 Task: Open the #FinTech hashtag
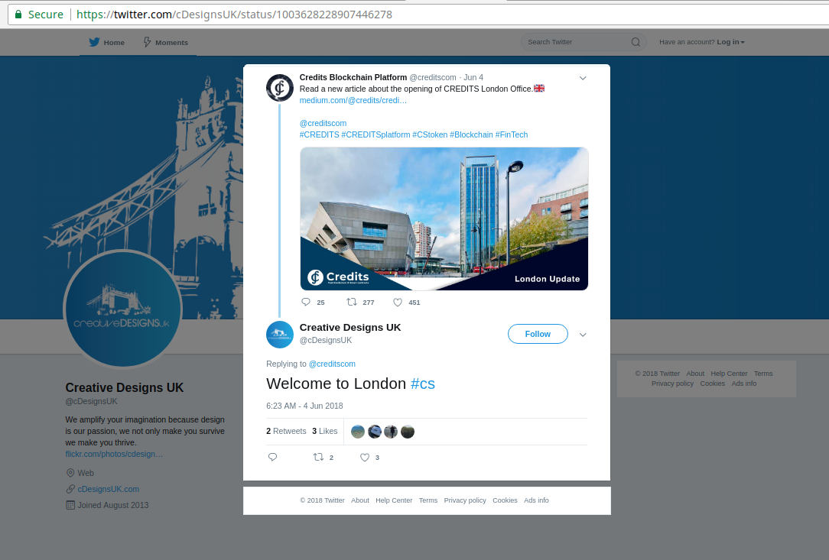(512, 134)
